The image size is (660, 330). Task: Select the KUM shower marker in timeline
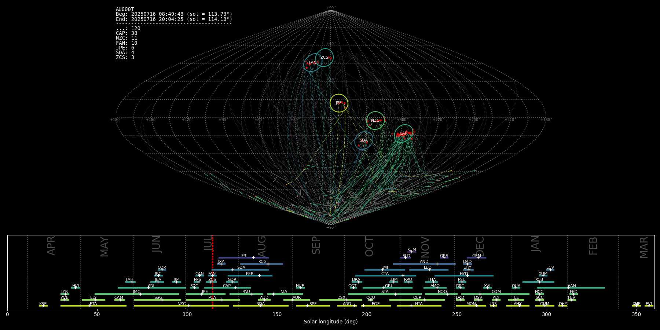(412, 252)
